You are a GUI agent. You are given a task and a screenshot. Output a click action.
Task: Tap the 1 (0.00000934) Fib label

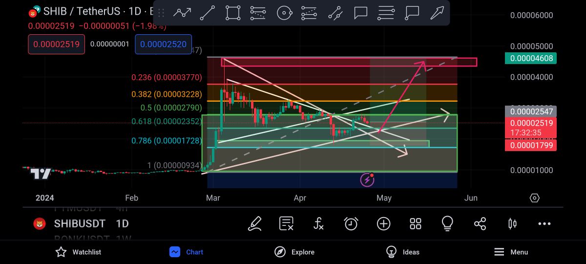pos(174,166)
